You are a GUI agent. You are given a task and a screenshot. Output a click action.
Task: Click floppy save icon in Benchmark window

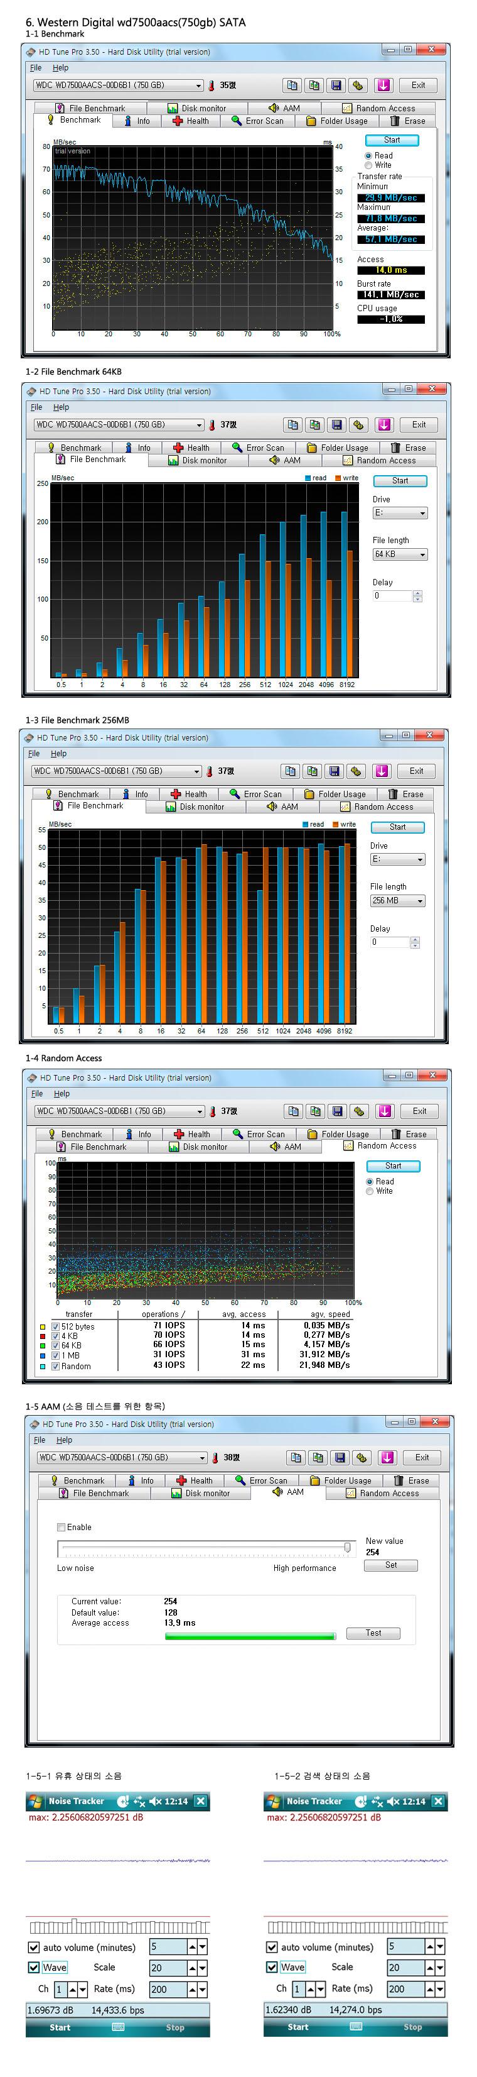(x=336, y=85)
